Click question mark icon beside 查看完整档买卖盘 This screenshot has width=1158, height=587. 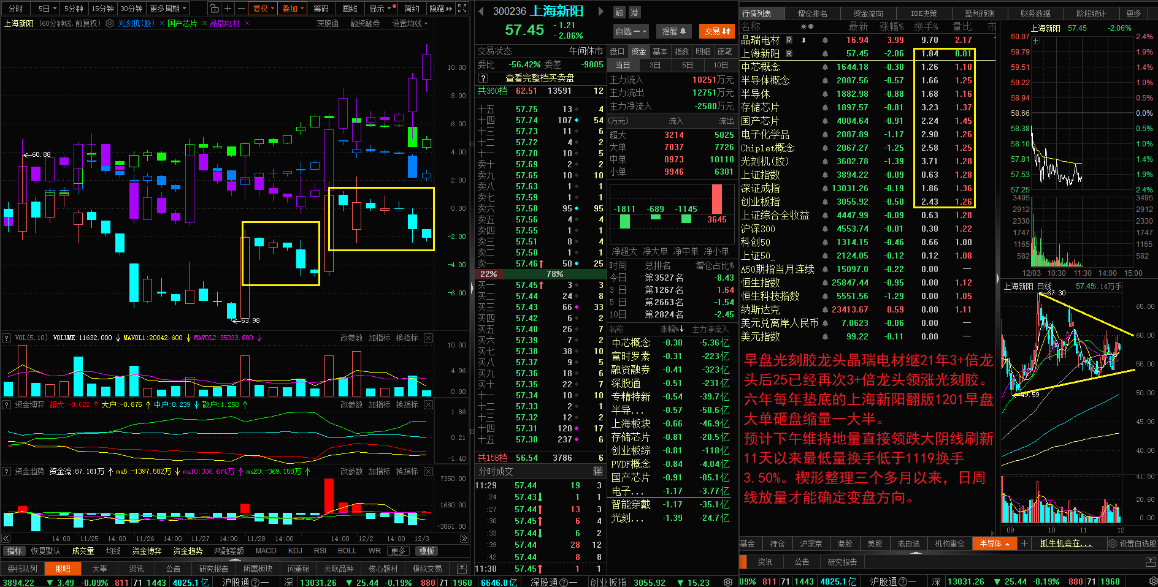pyautogui.click(x=483, y=78)
